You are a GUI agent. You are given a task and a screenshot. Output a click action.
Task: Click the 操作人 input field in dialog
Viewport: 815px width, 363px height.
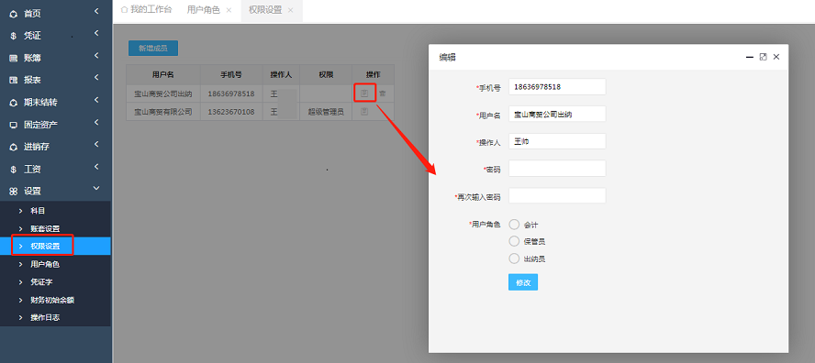pyautogui.click(x=557, y=141)
